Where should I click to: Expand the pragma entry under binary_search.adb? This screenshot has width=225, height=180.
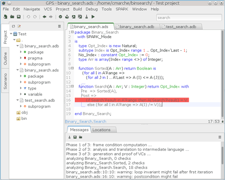[x=21, y=58]
